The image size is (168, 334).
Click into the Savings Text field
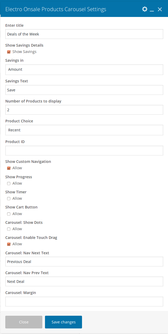tap(84, 90)
